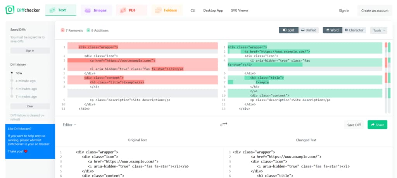Click the Diffchecker logo icon

click(10, 10)
